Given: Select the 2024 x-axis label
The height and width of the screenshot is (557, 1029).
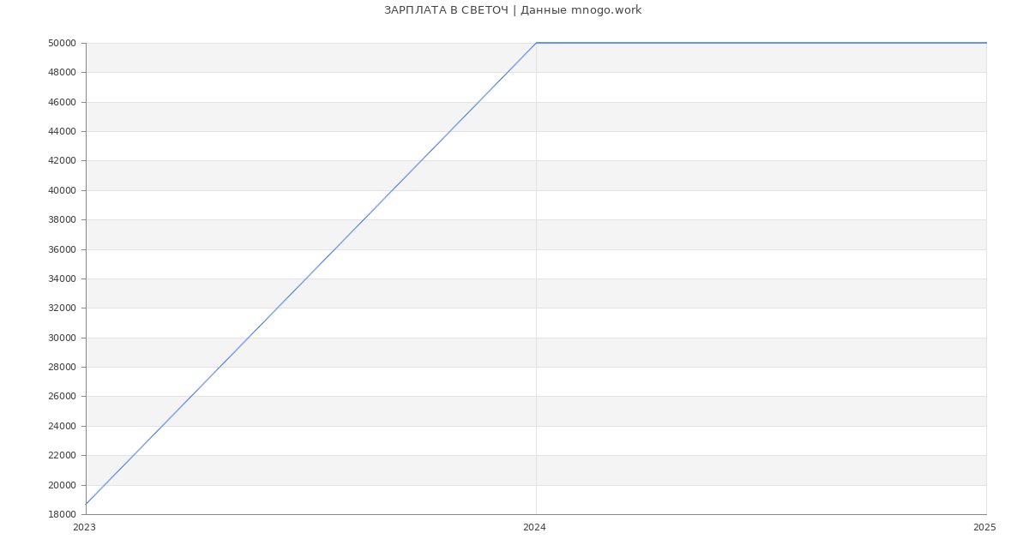Looking at the screenshot, I should tap(534, 528).
